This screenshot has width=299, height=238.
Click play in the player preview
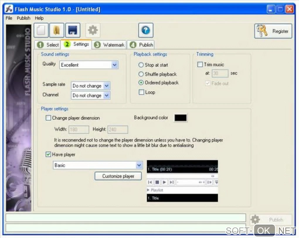[x=164, y=182]
